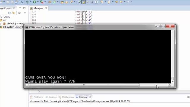Run the program with green Run button

[x=34, y=2]
